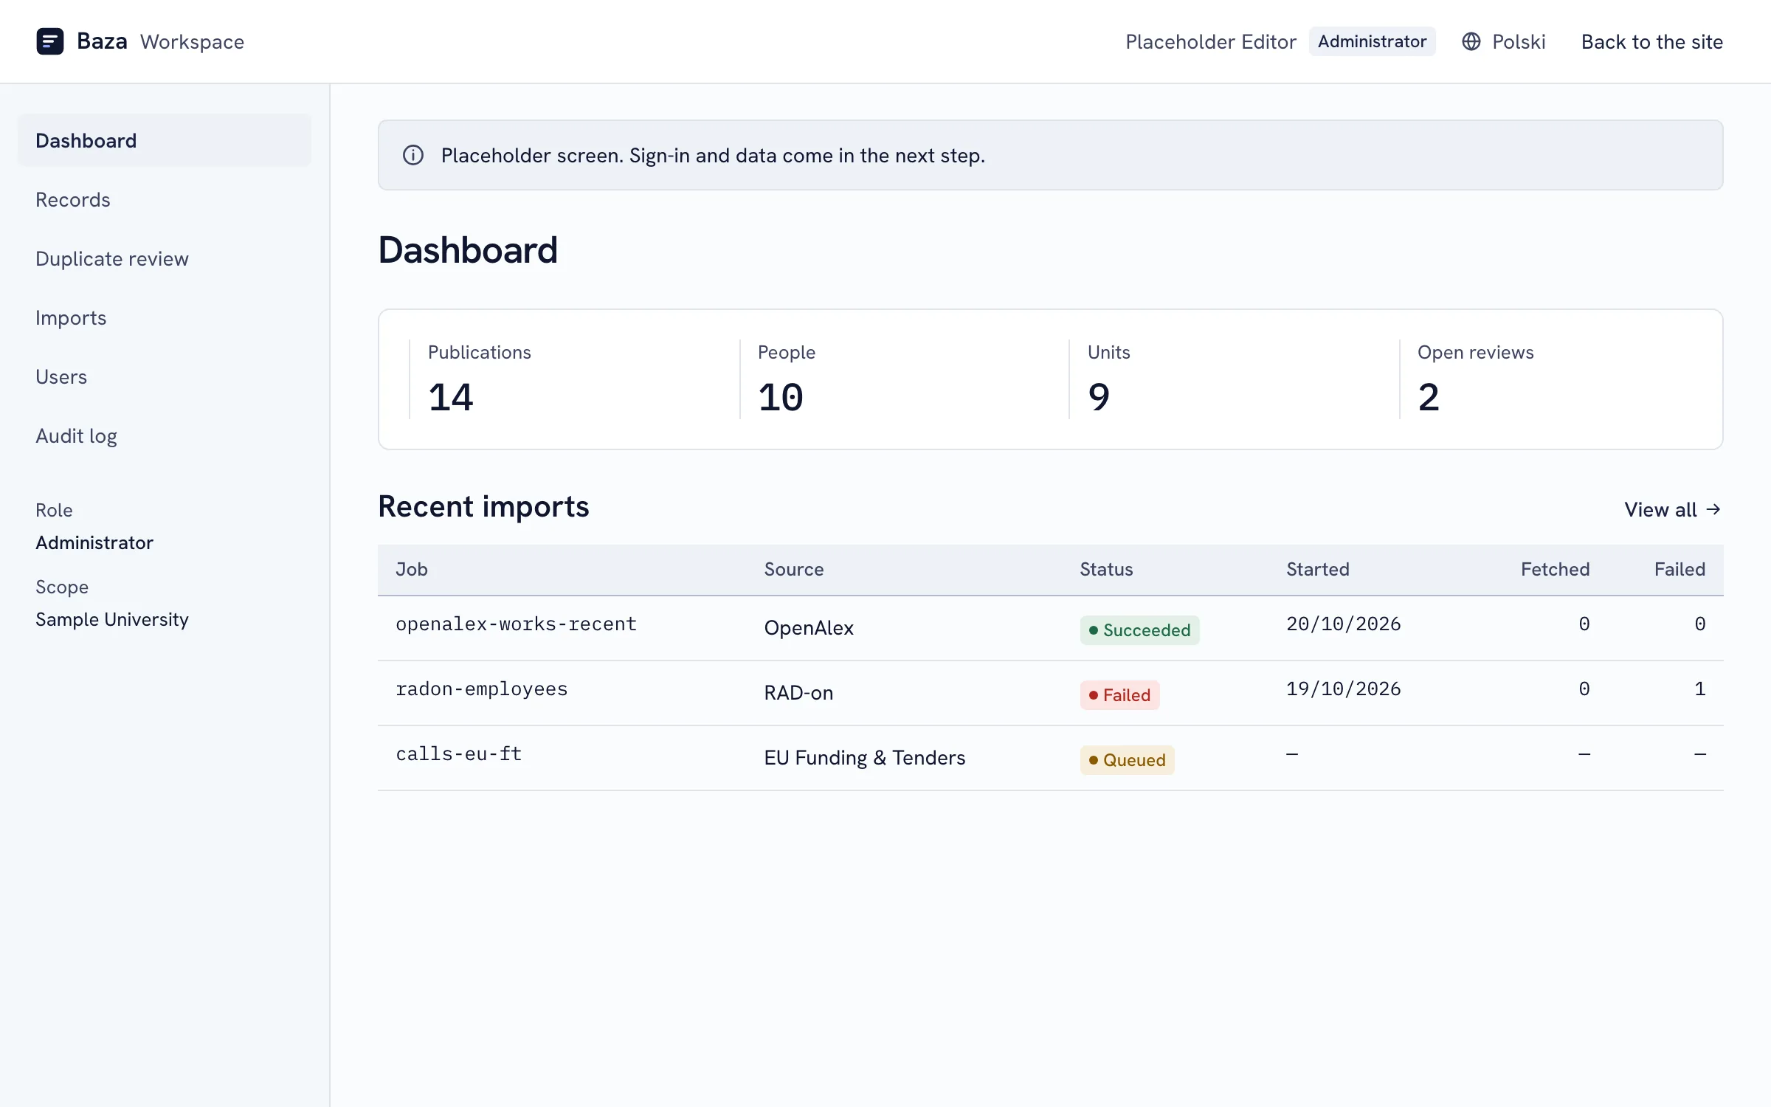Click the arrow next to View all
The width and height of the screenshot is (1771, 1107).
coord(1713,509)
